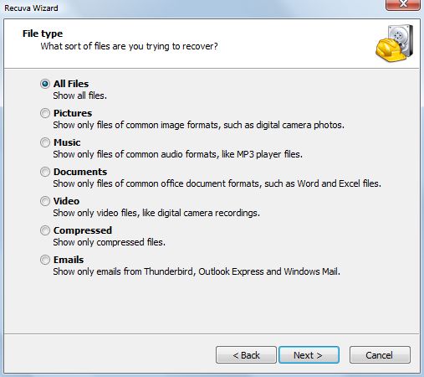Image resolution: width=424 pixels, height=377 pixels.
Task: Click the bold File type heading
Action: [x=43, y=34]
